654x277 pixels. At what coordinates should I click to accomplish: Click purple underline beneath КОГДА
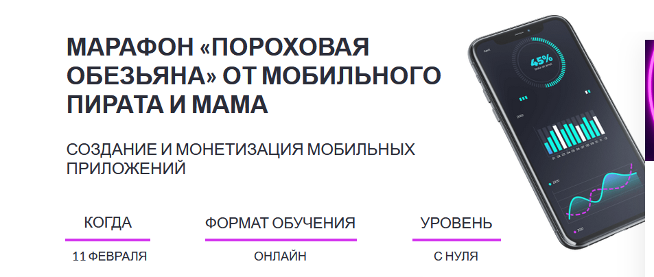[108, 240]
